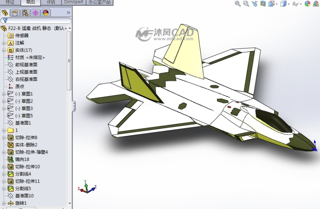Expand the 切除-拉伸10 feature
This screenshot has height=209, width=320.
pos(4,167)
